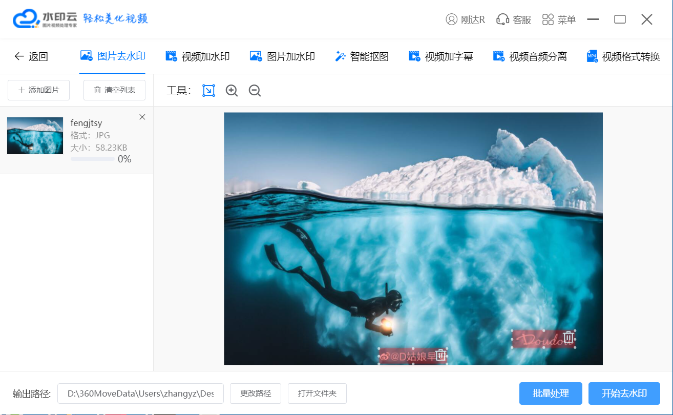This screenshot has height=415, width=673.
Task: Select the fengjtsy thumbnail in list
Action: click(x=35, y=136)
